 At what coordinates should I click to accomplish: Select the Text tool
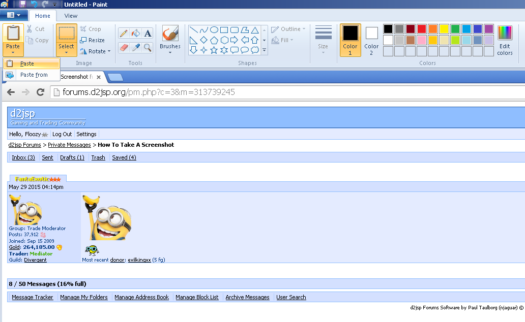pos(148,33)
